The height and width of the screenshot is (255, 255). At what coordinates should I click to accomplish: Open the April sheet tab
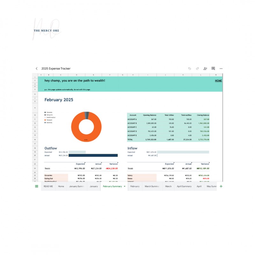click(x=199, y=186)
